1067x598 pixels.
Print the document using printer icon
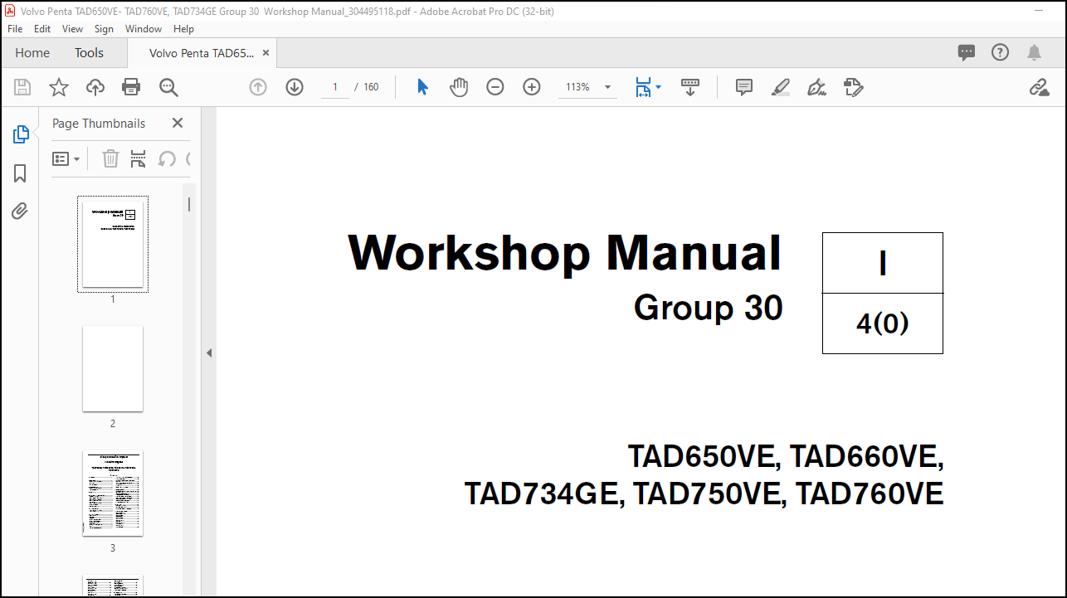pos(131,87)
